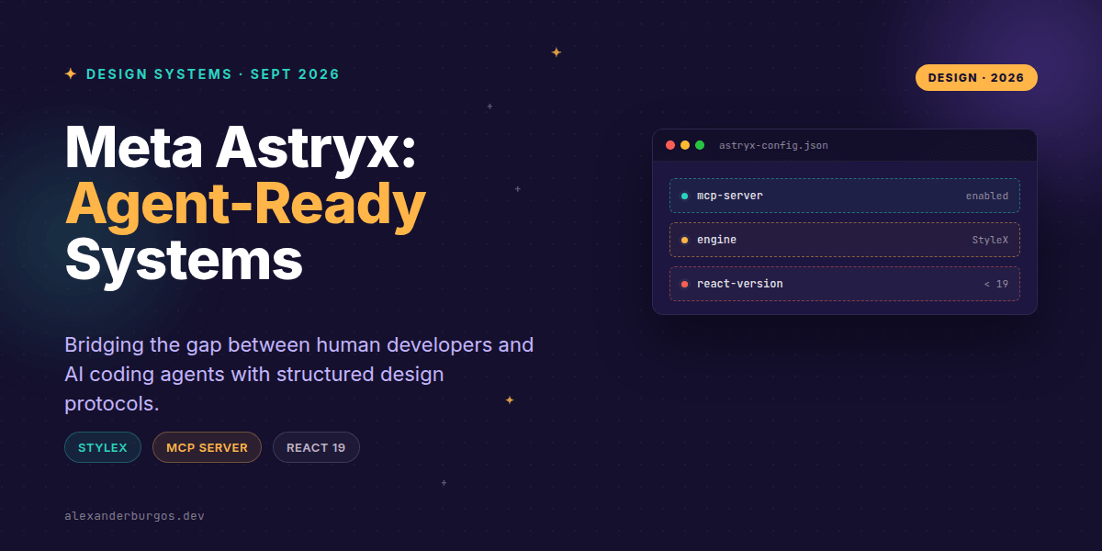This screenshot has width=1102, height=551.
Task: Click the red window dot
Action: tap(670, 145)
